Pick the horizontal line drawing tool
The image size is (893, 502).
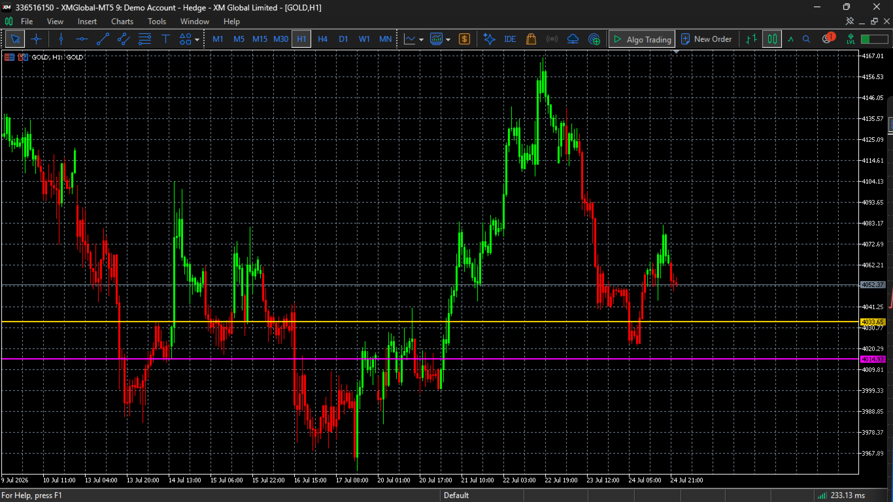[82, 39]
